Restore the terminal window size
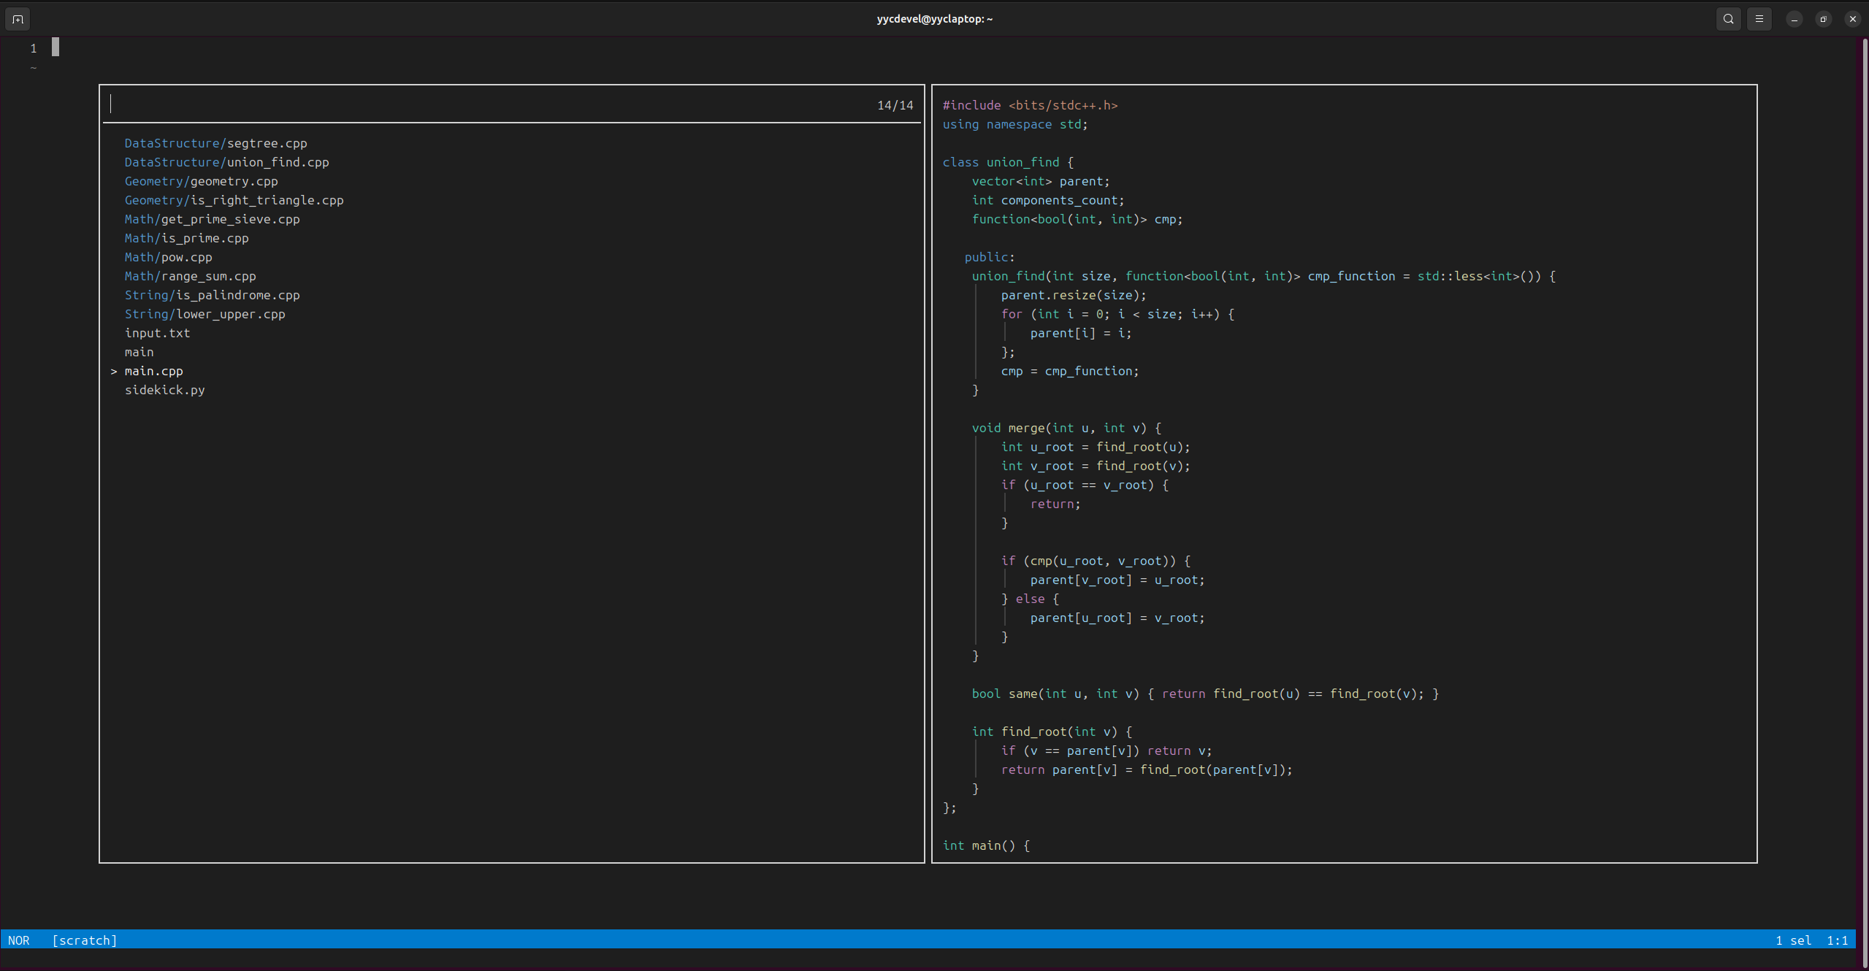The image size is (1869, 971). 1823,19
